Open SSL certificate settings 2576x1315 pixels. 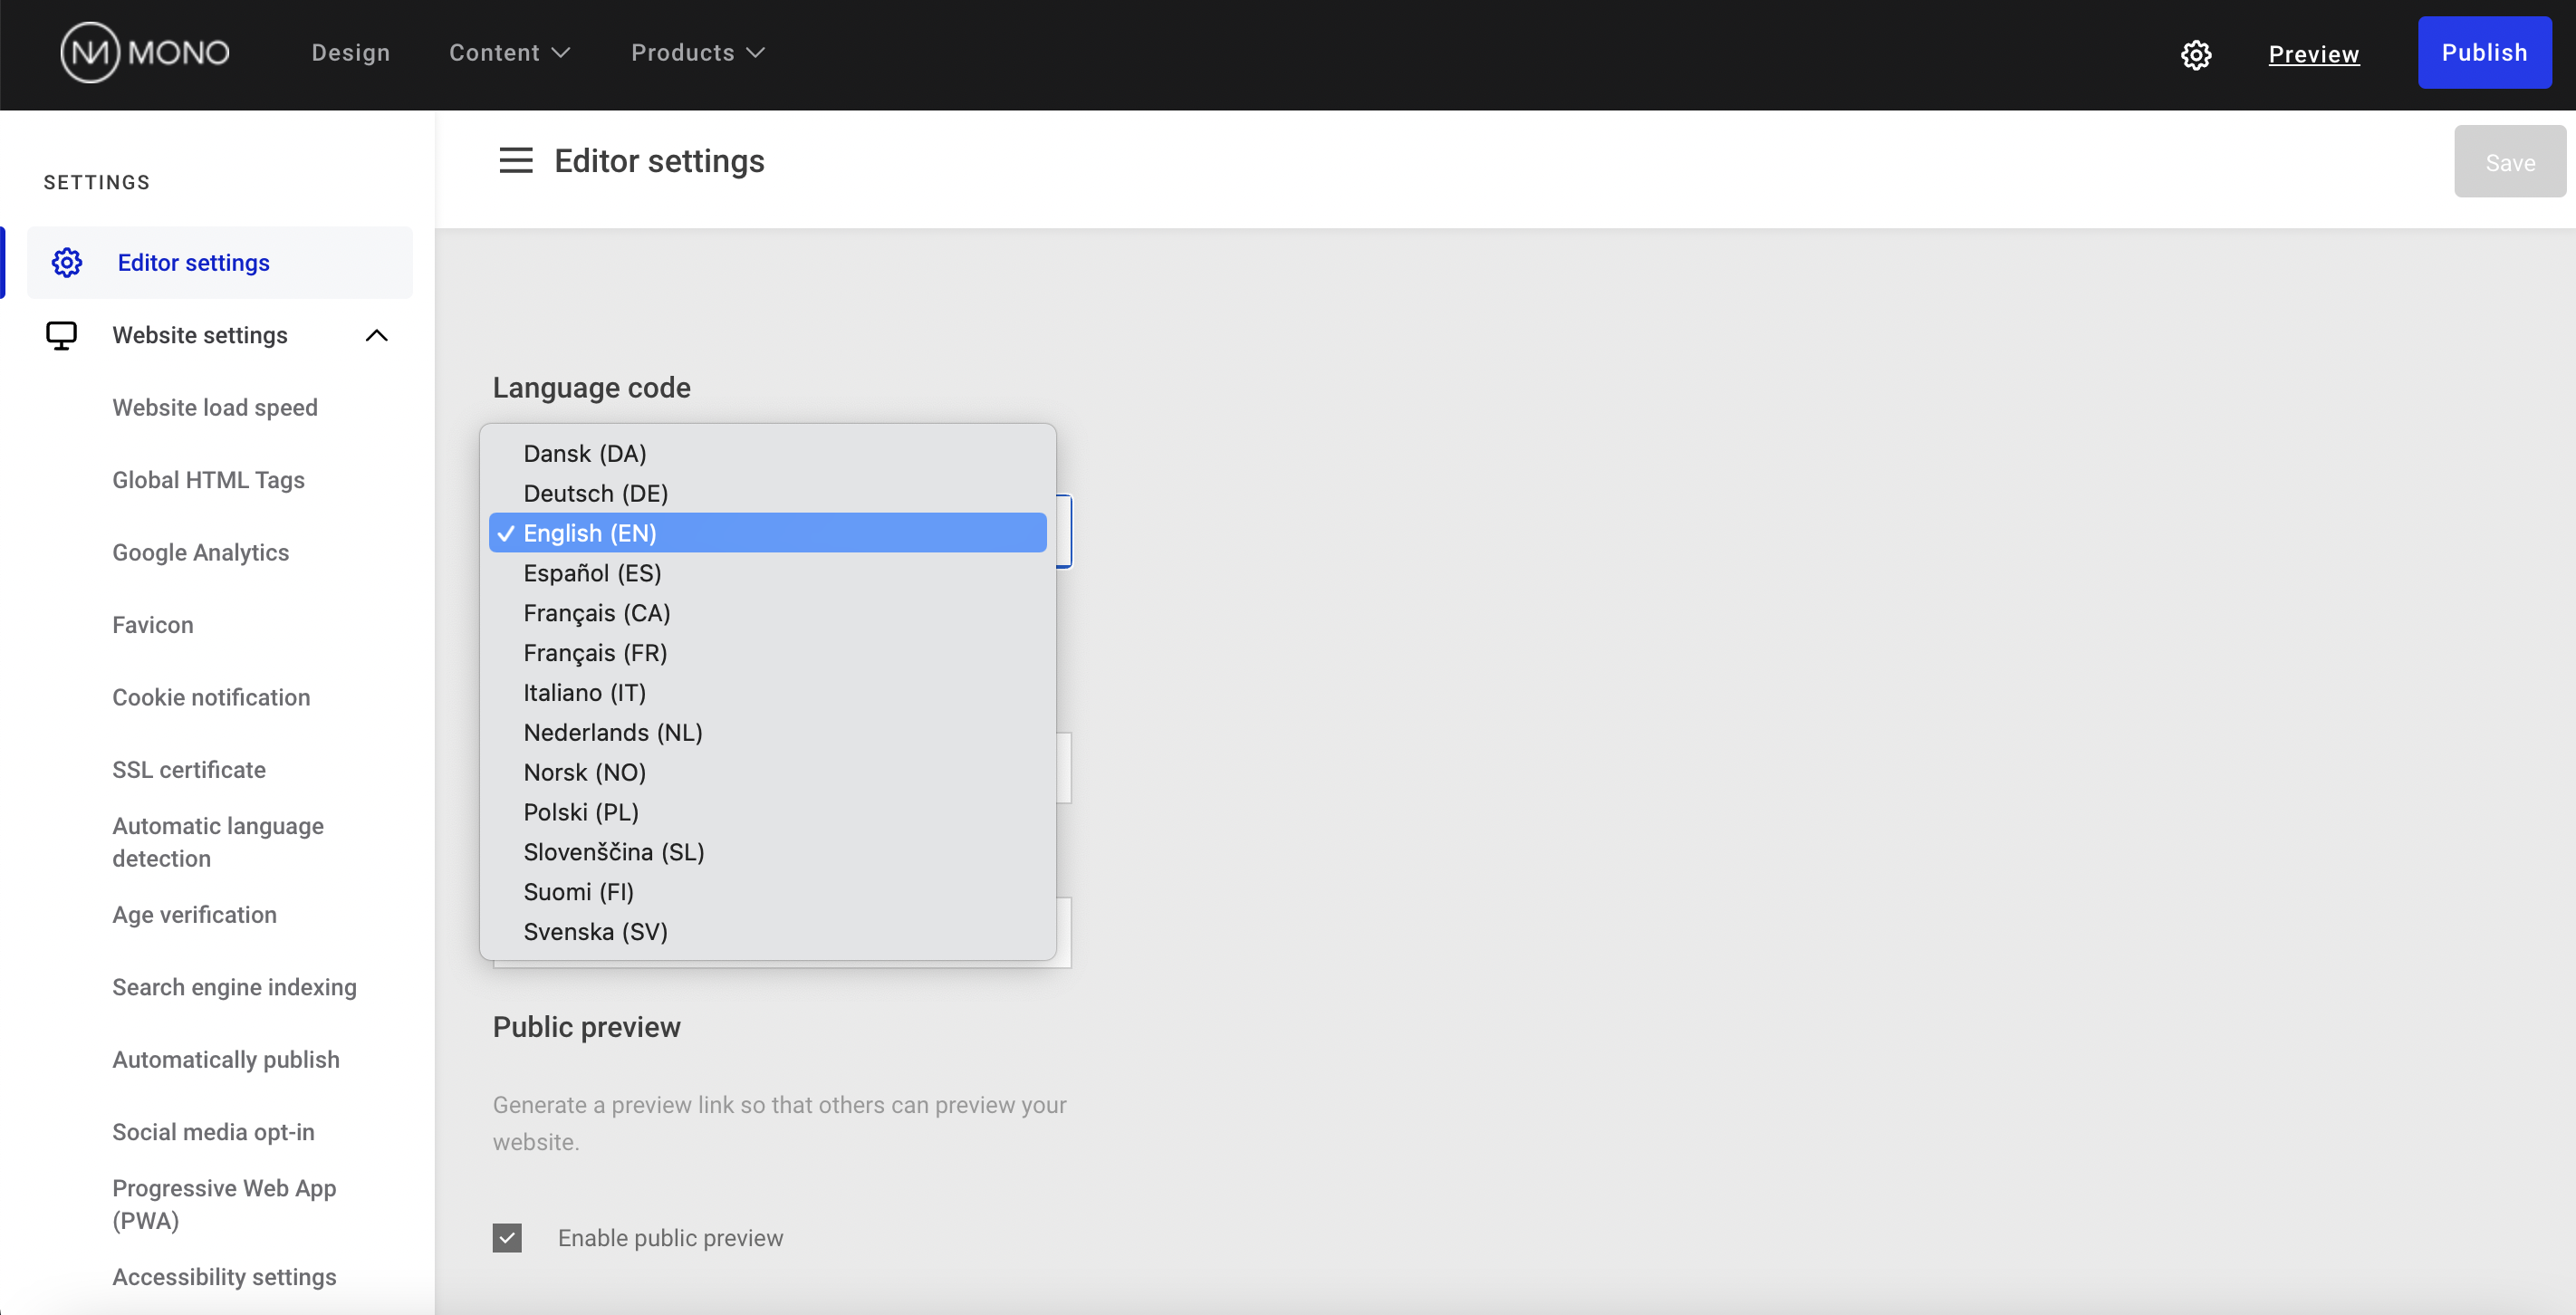[x=189, y=770]
